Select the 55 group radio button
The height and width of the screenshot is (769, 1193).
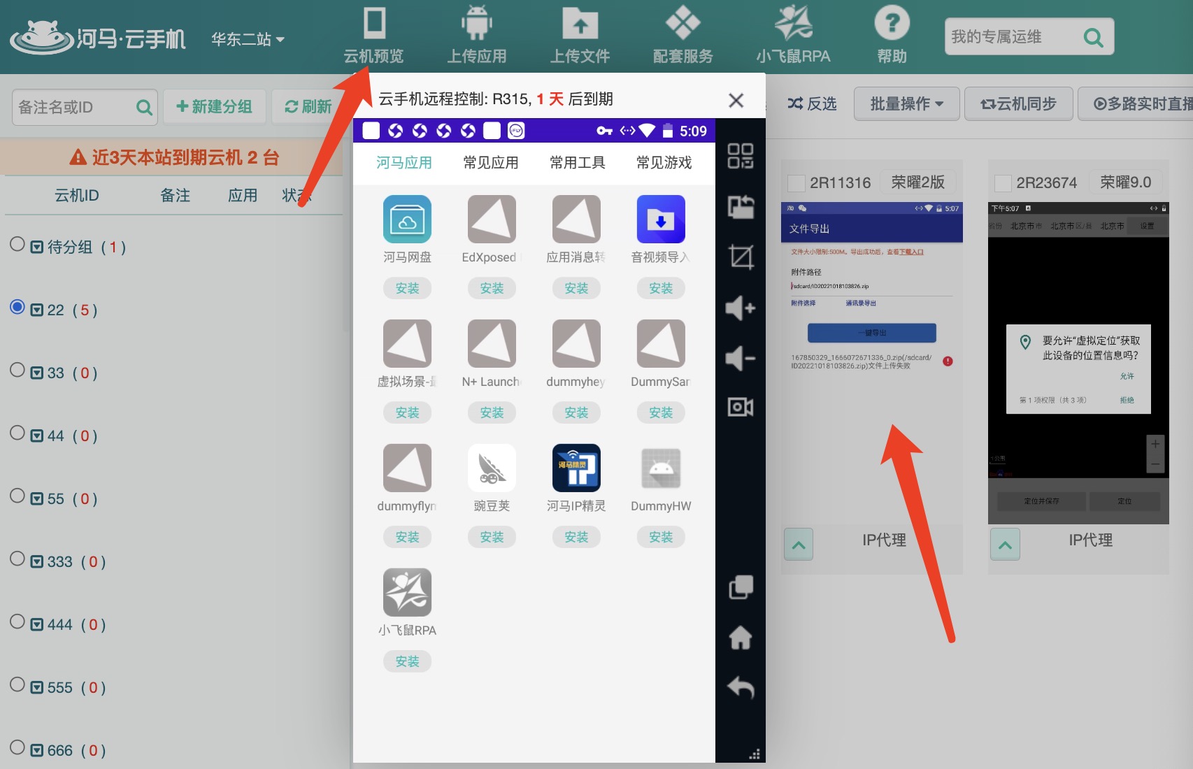(x=17, y=496)
